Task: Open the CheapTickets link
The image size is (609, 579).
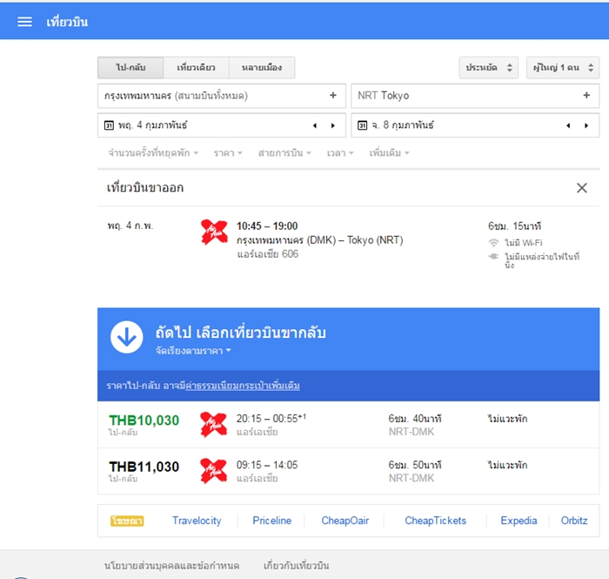Action: 435,521
